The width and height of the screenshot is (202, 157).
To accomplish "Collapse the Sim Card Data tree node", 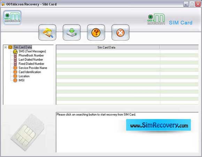I will pyautogui.click(x=6, y=47).
